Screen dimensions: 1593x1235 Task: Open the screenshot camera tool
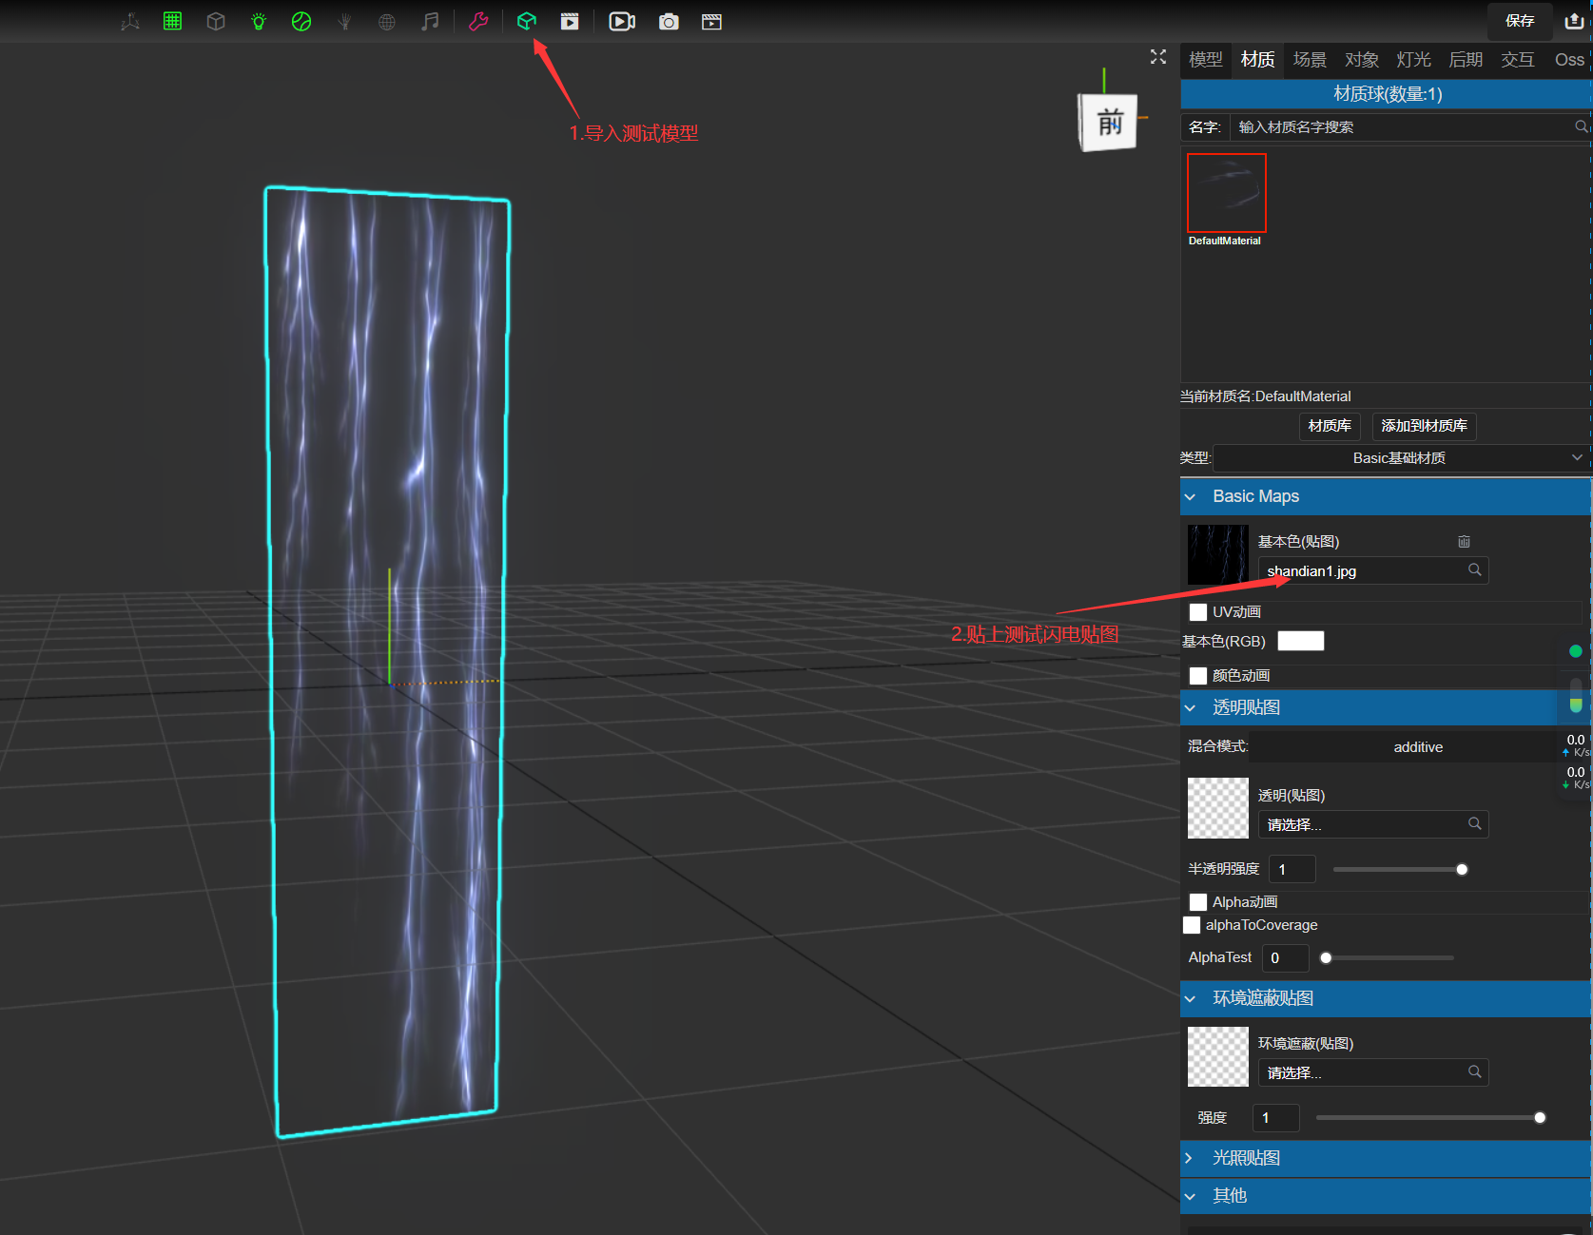coord(669,21)
